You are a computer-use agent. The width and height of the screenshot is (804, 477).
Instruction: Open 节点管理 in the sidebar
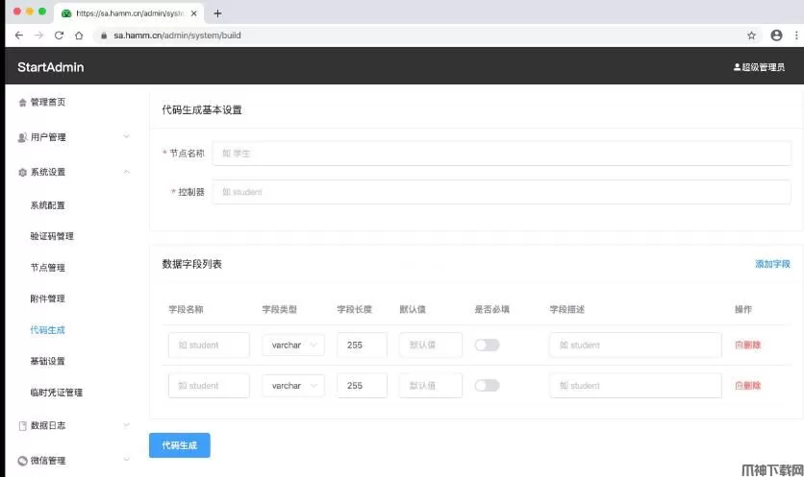48,268
